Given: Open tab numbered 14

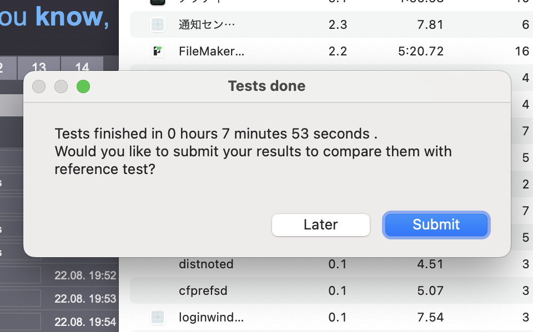Looking at the screenshot, I should coord(82,67).
